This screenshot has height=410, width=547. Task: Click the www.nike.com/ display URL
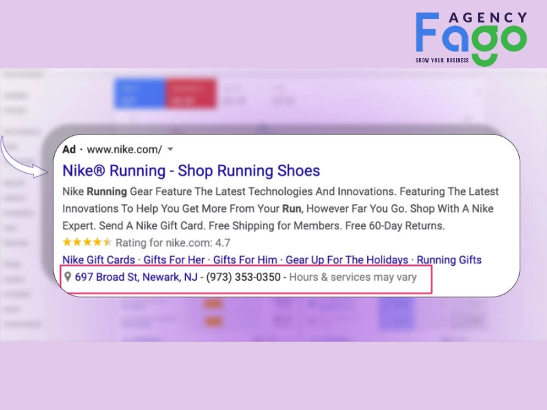coord(124,150)
